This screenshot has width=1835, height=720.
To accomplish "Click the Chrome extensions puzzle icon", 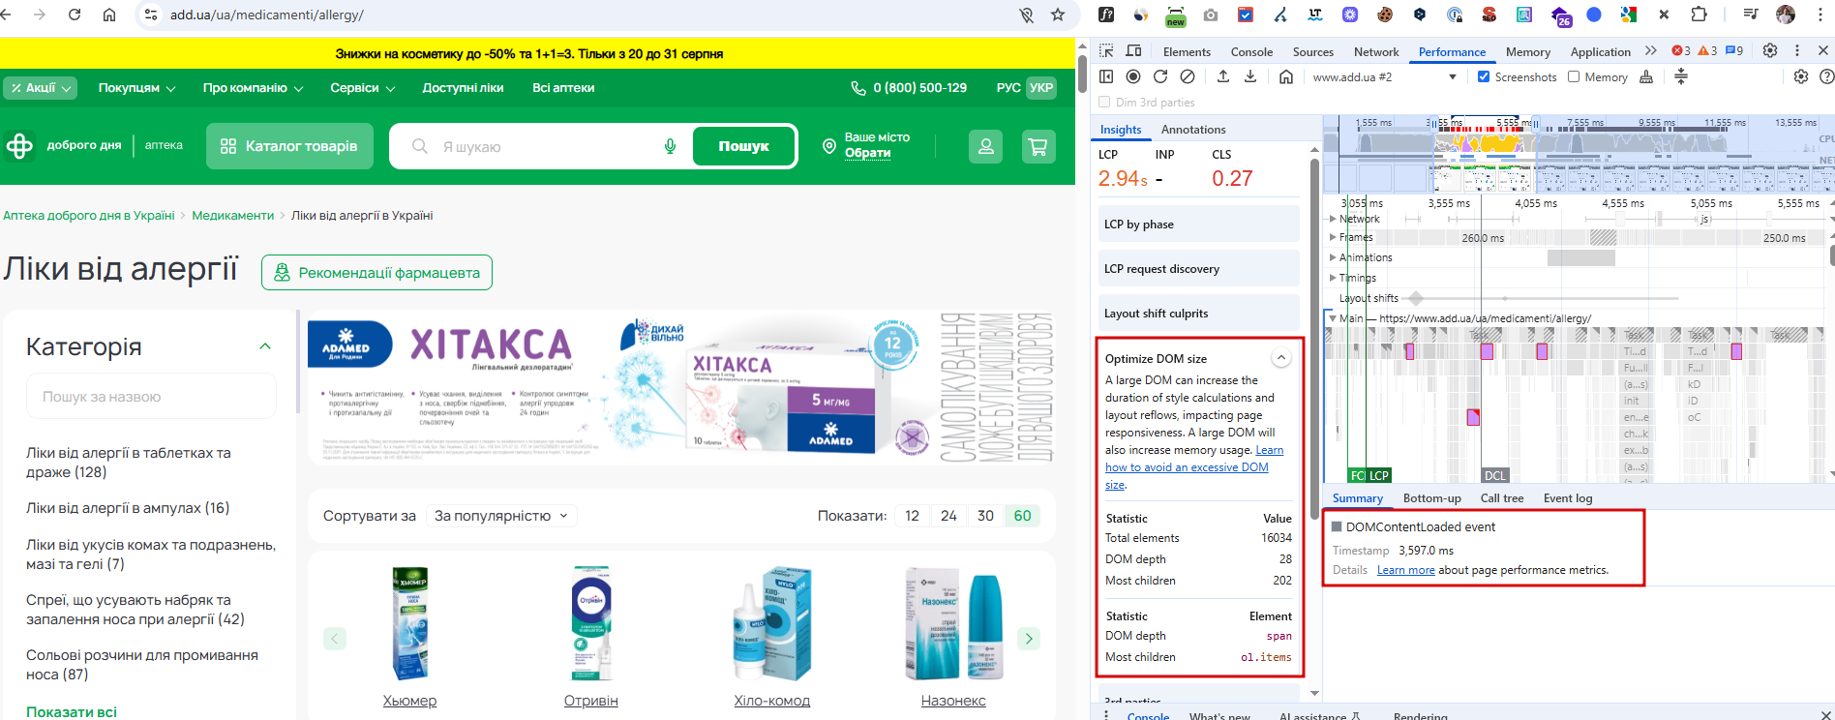I will click(x=1699, y=15).
